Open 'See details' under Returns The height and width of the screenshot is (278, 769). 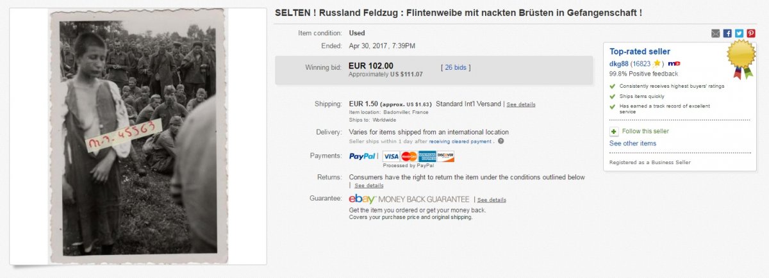tap(369, 186)
